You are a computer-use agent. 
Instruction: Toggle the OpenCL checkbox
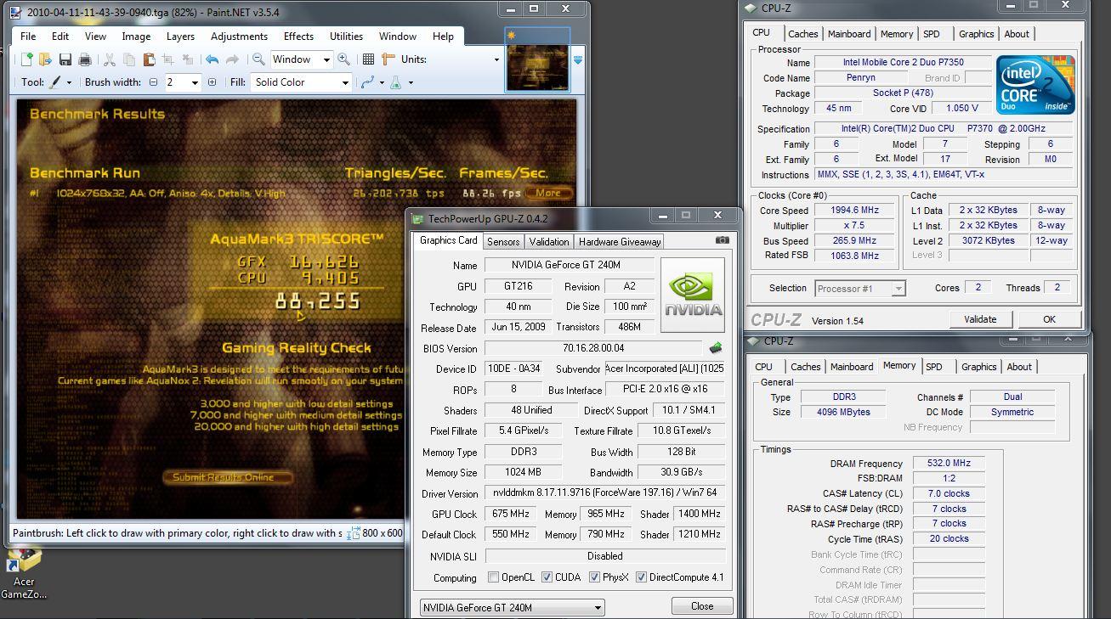pyautogui.click(x=493, y=577)
